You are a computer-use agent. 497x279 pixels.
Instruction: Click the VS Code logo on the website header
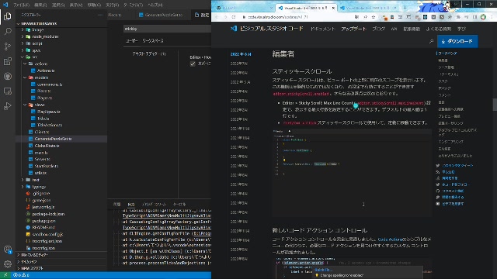(234, 29)
